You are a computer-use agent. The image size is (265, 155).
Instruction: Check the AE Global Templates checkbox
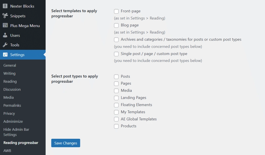point(116,119)
